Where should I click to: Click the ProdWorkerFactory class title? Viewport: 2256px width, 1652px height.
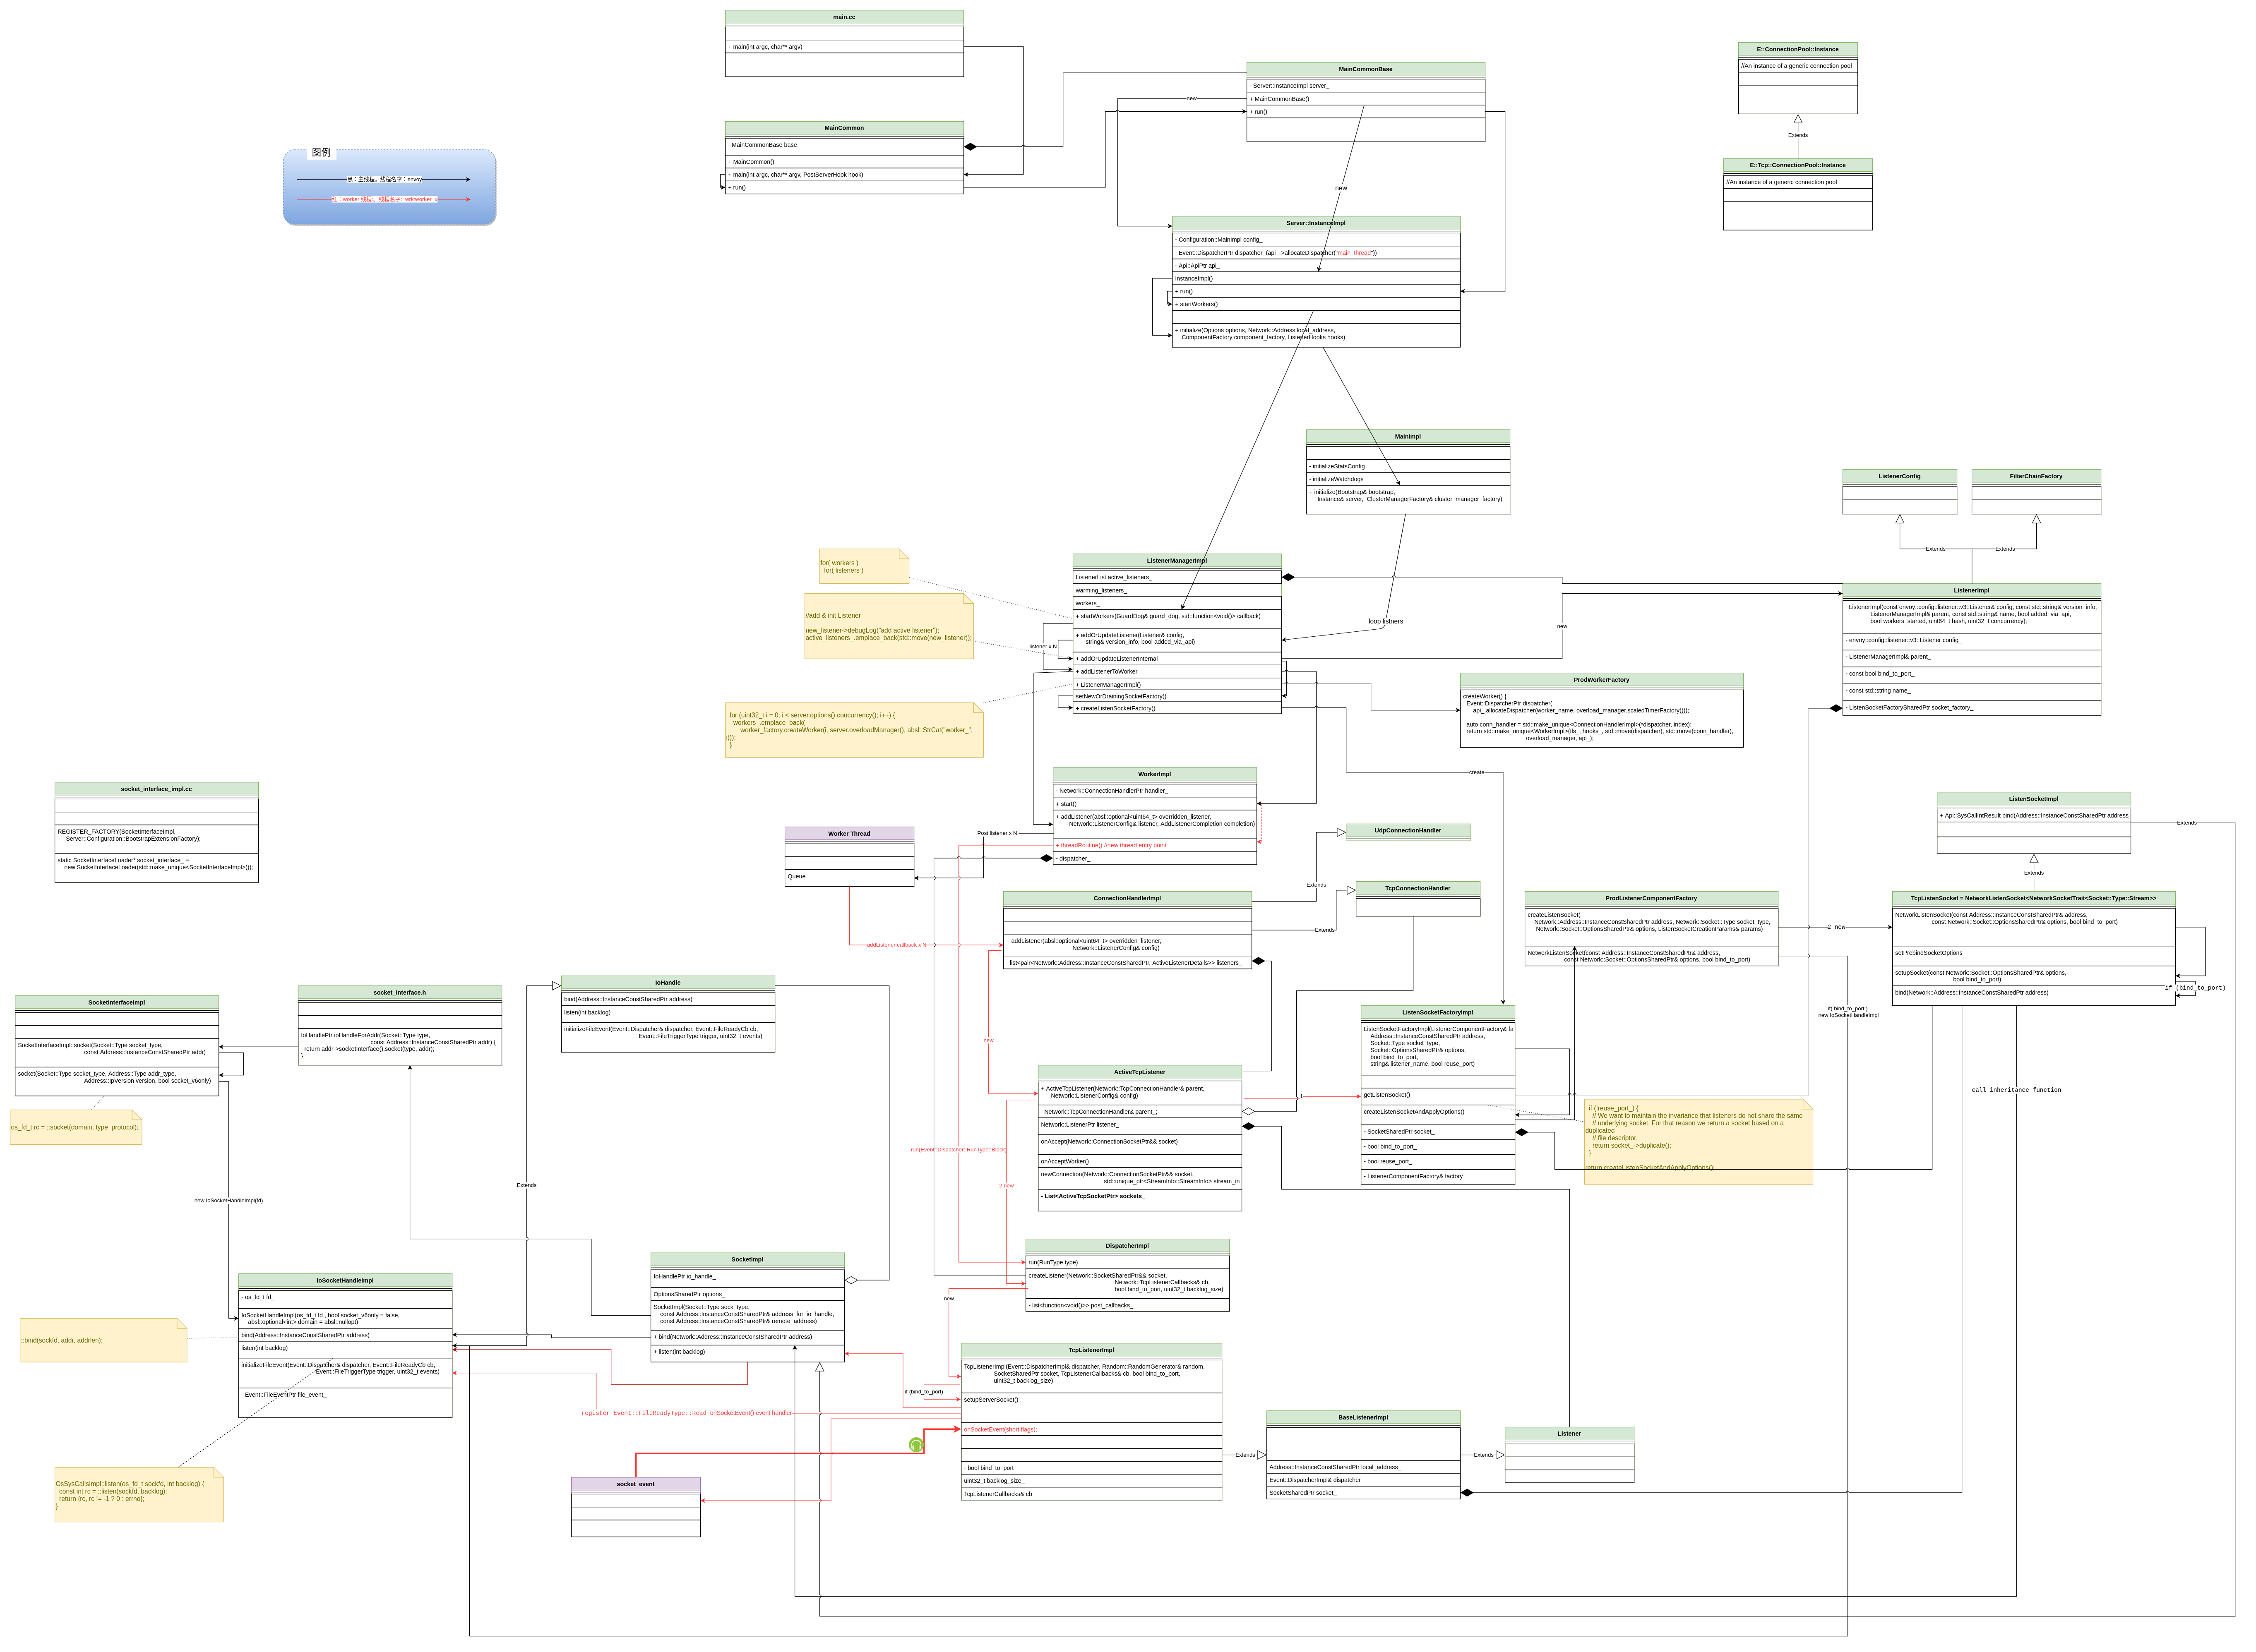point(1601,680)
